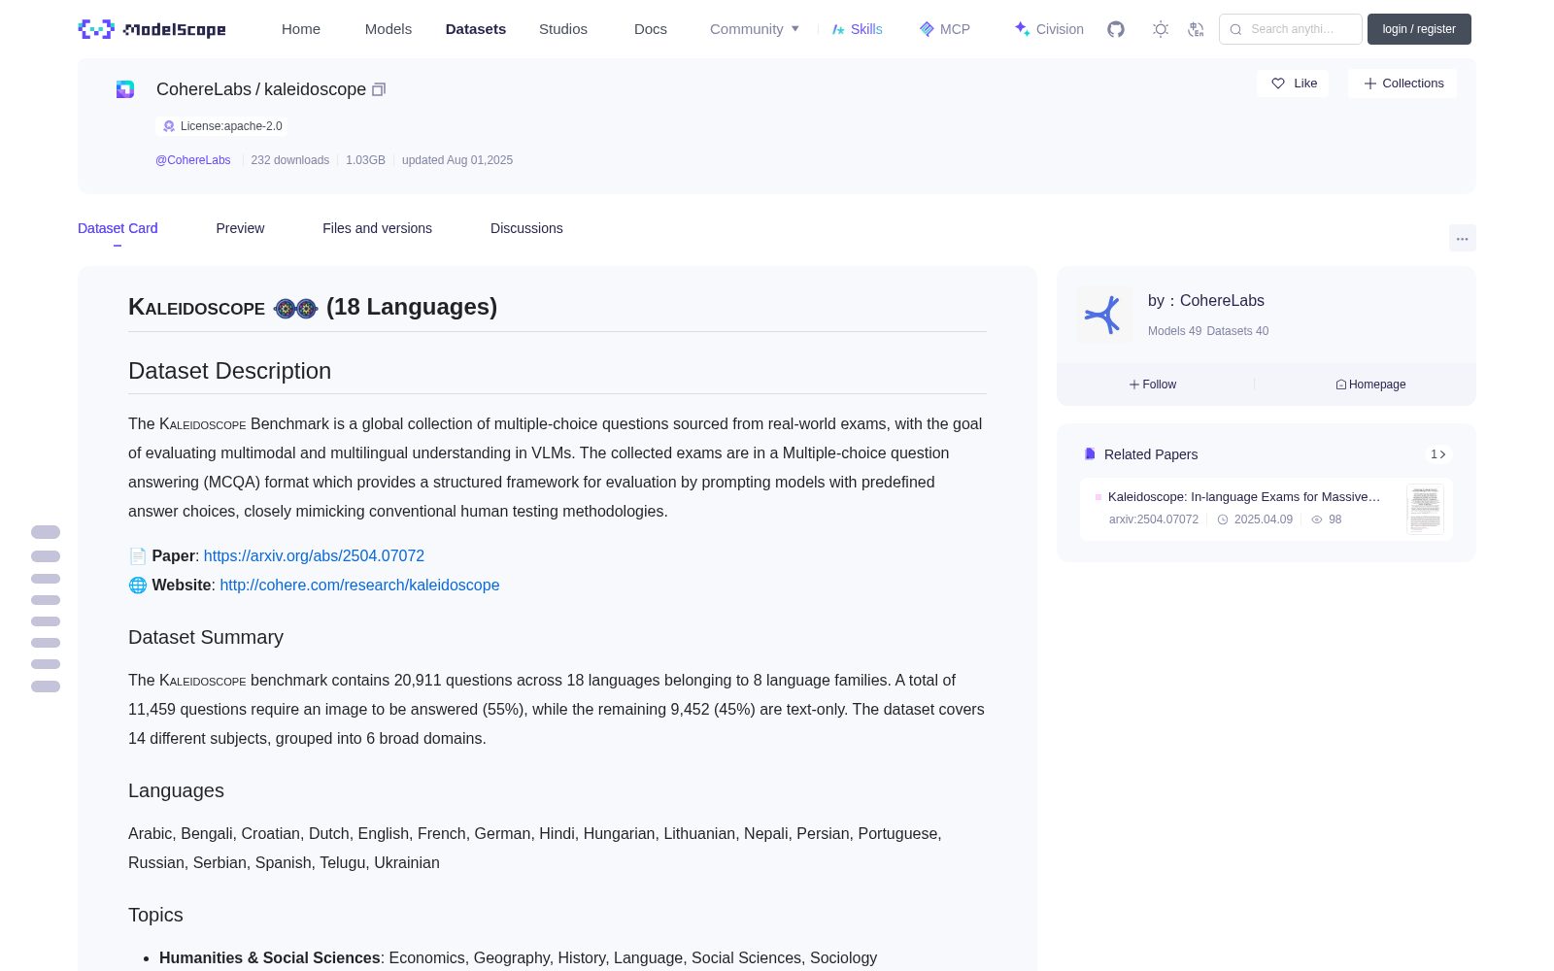This screenshot has width=1554, height=971.
Task: Open arxiv paper link 2504.07072
Action: click(x=314, y=556)
